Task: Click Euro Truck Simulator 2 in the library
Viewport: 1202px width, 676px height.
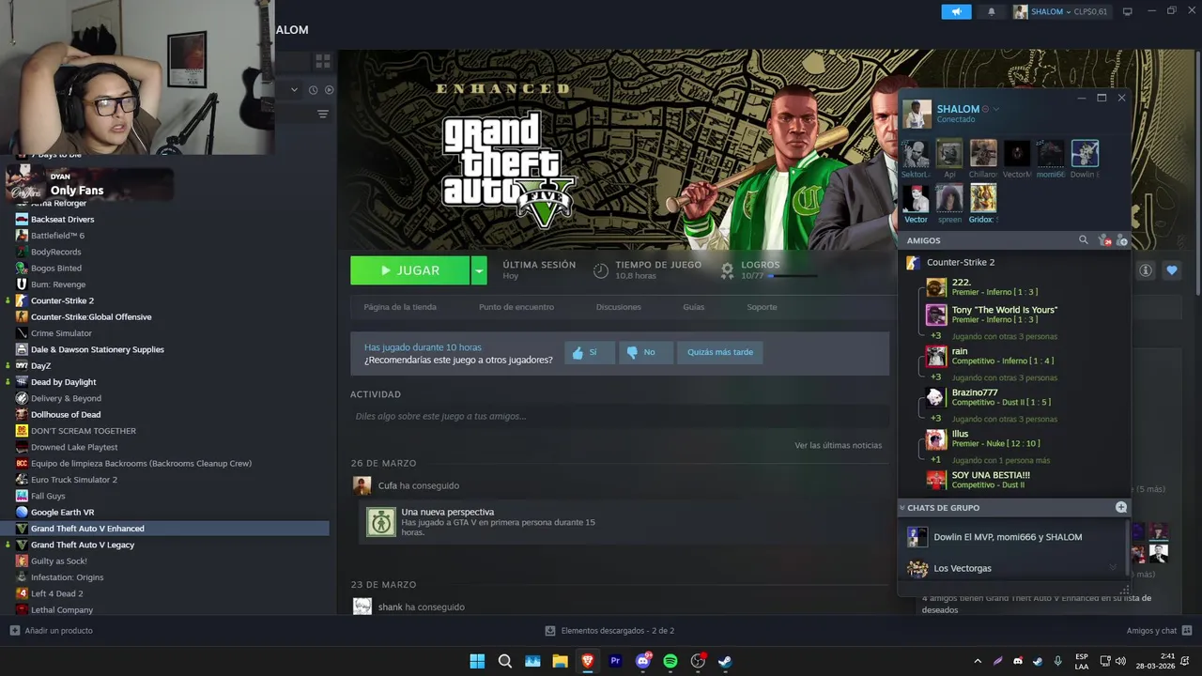Action: [74, 480]
